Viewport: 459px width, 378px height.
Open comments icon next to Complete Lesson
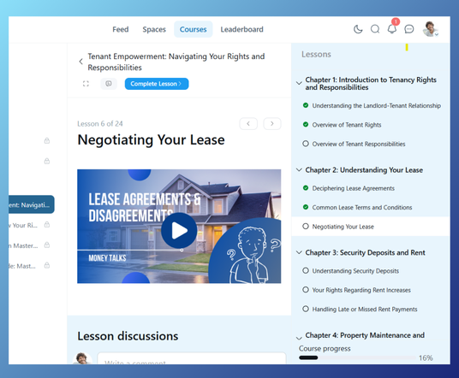click(109, 84)
